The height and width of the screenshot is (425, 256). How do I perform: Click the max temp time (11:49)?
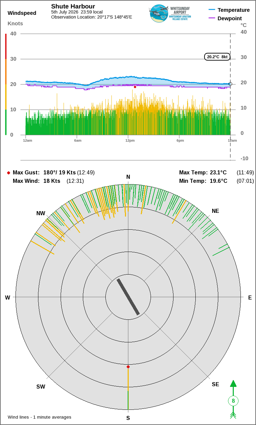pos(245,172)
